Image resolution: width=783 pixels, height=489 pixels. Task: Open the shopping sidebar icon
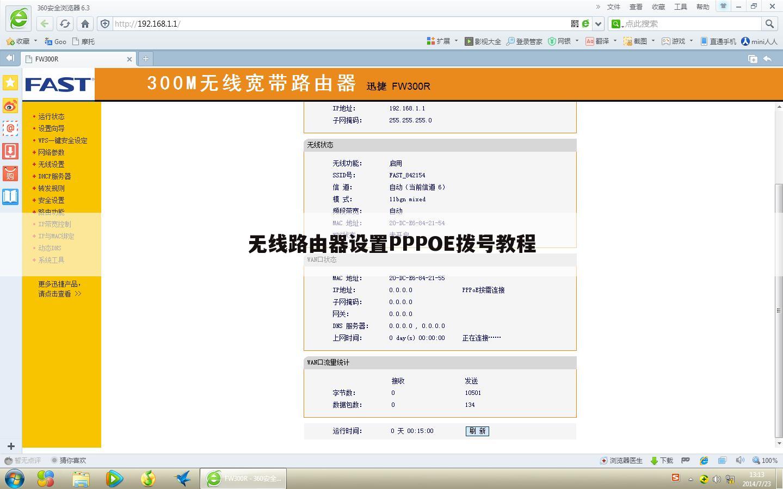(x=10, y=174)
